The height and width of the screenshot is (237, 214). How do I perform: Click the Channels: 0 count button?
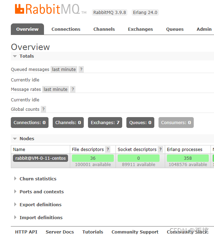[x=68, y=123]
